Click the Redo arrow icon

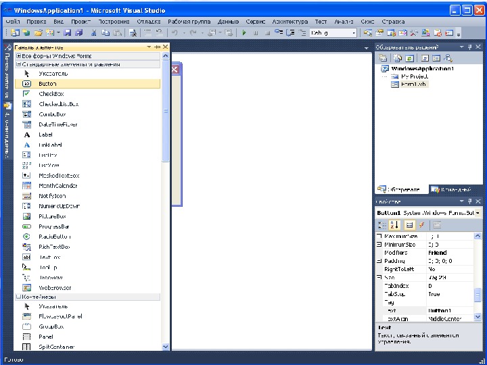193,32
